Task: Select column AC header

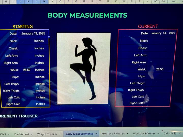Action: pyautogui.click(x=174, y=1)
